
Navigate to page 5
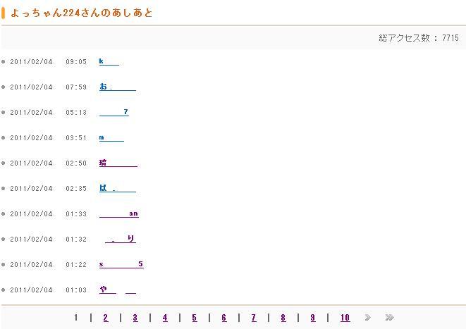point(195,318)
